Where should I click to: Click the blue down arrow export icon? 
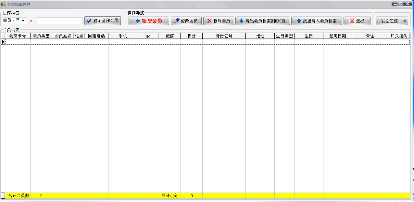click(x=241, y=21)
